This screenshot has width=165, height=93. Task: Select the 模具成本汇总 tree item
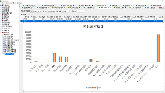coord(9,54)
